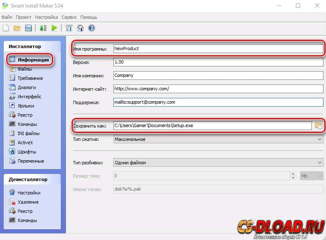Open the Удаление section
The height and width of the screenshot is (240, 326).
click(x=24, y=202)
